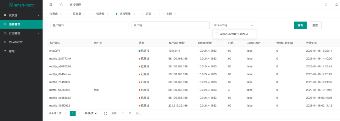Screen dimensions: 340x121
Task: Click the 会话过期间隔 column header
Action: 285,43
